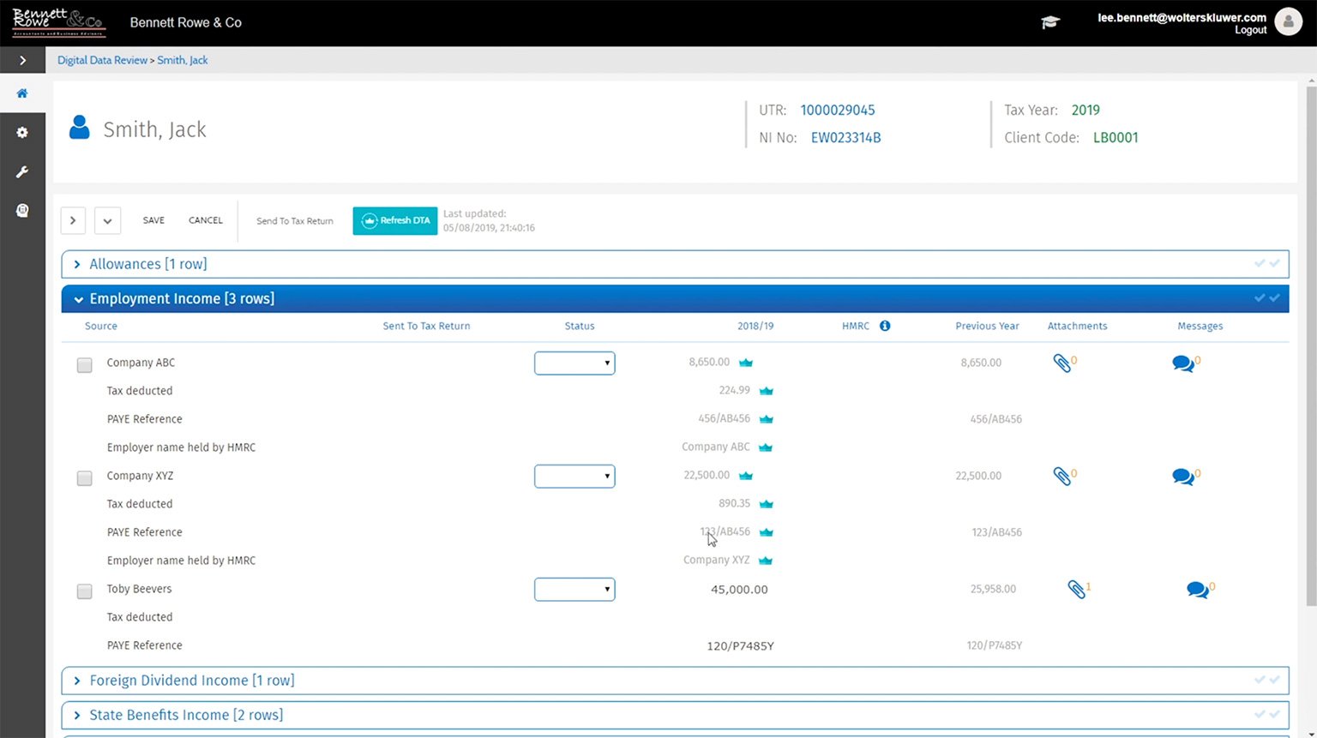Click the Logout link

[1250, 30]
